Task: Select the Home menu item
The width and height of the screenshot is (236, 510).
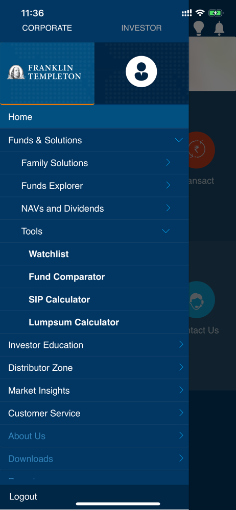Action: 94,117
